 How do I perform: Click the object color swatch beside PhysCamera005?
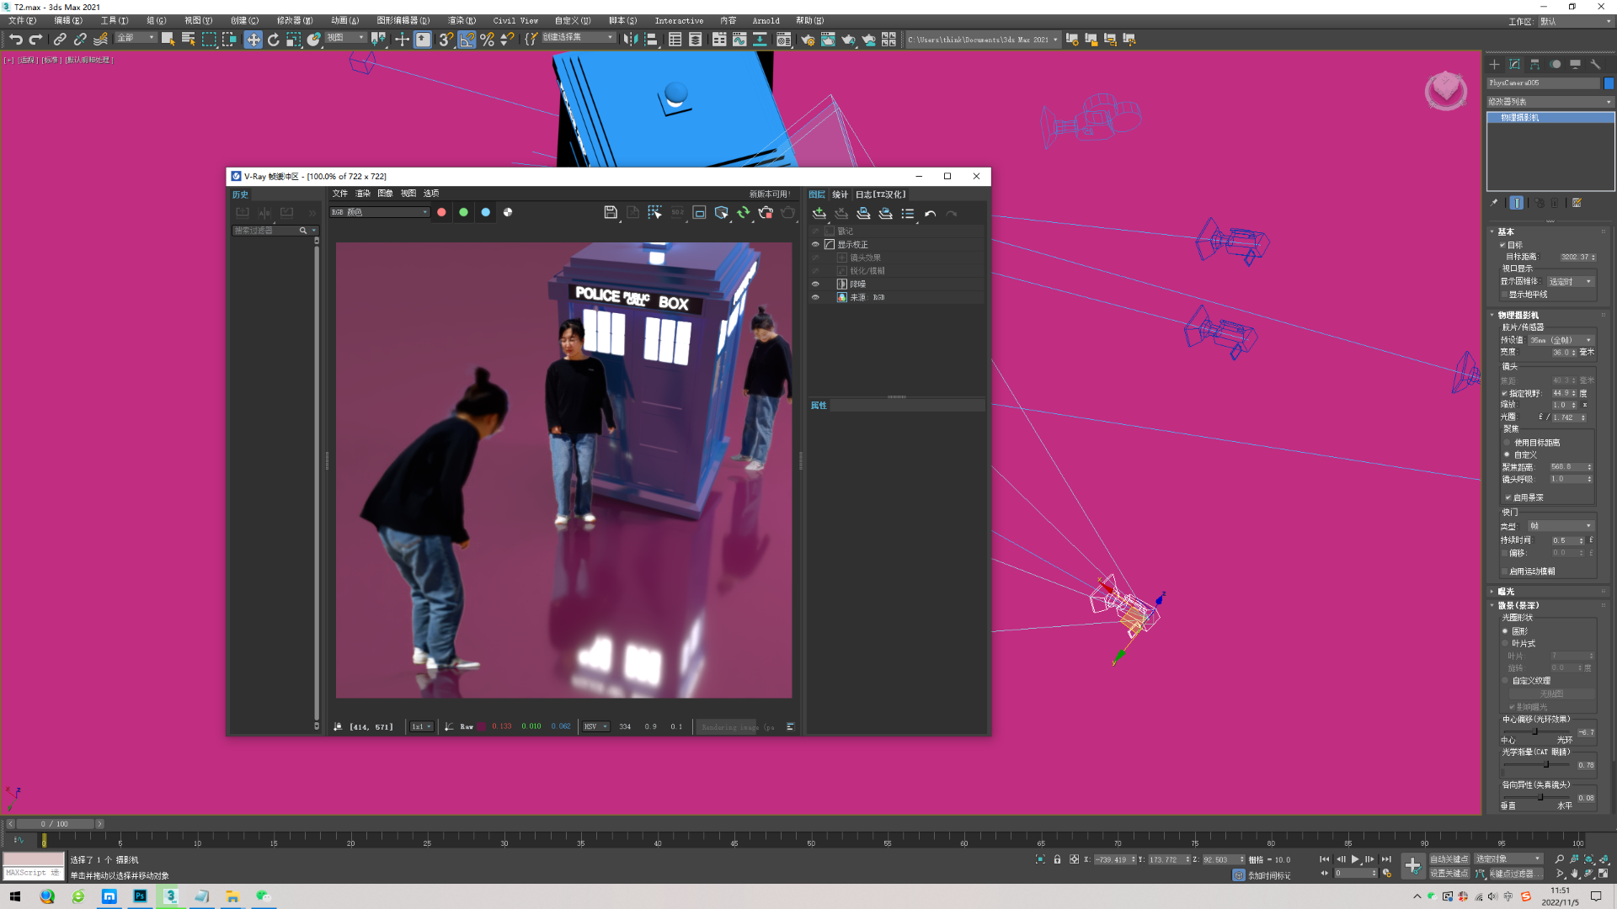(x=1609, y=83)
